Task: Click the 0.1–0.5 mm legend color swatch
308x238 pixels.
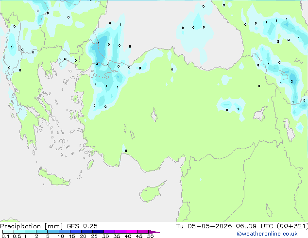Action: (x=8, y=232)
